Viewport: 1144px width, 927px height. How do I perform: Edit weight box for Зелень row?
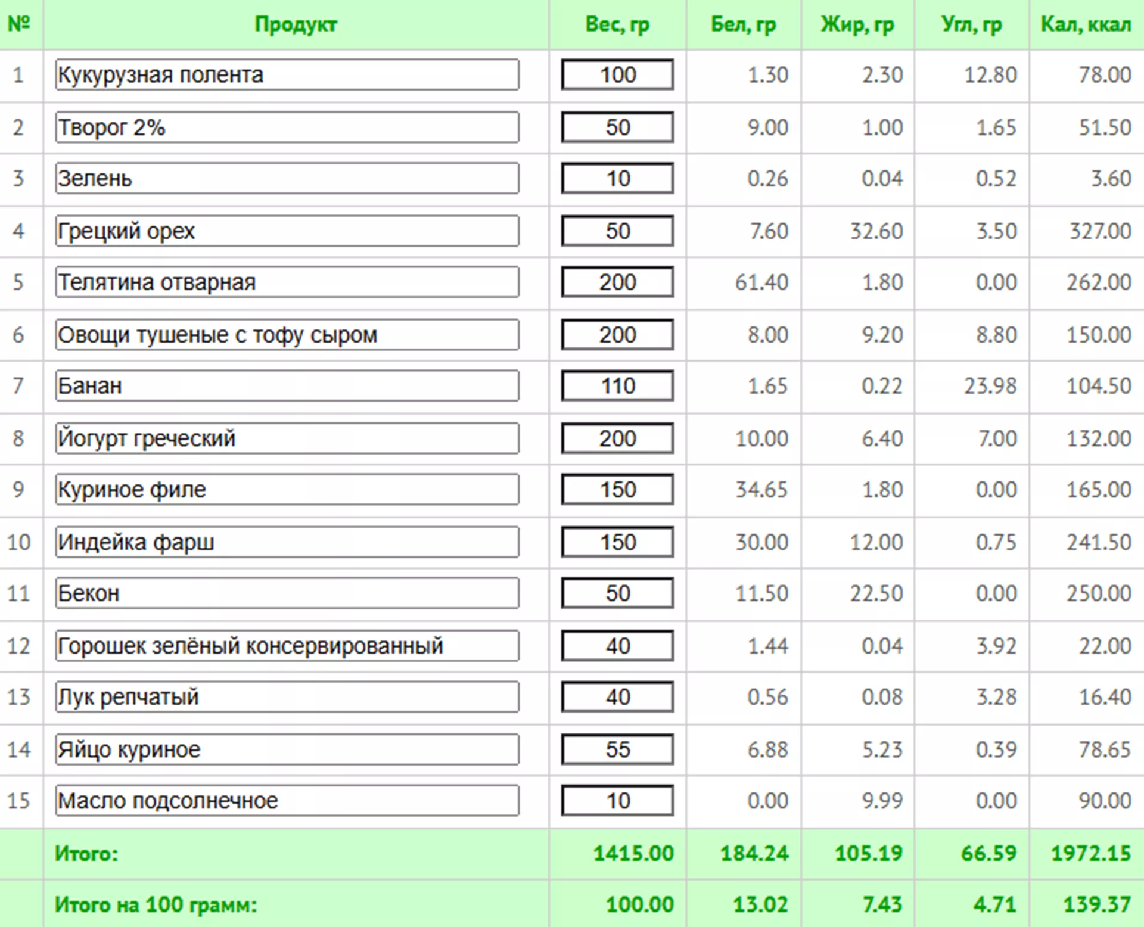click(x=617, y=179)
